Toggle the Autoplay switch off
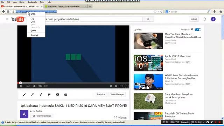Image resolution: width=224 pixels, height=126 pixels. pyautogui.click(x=198, y=29)
